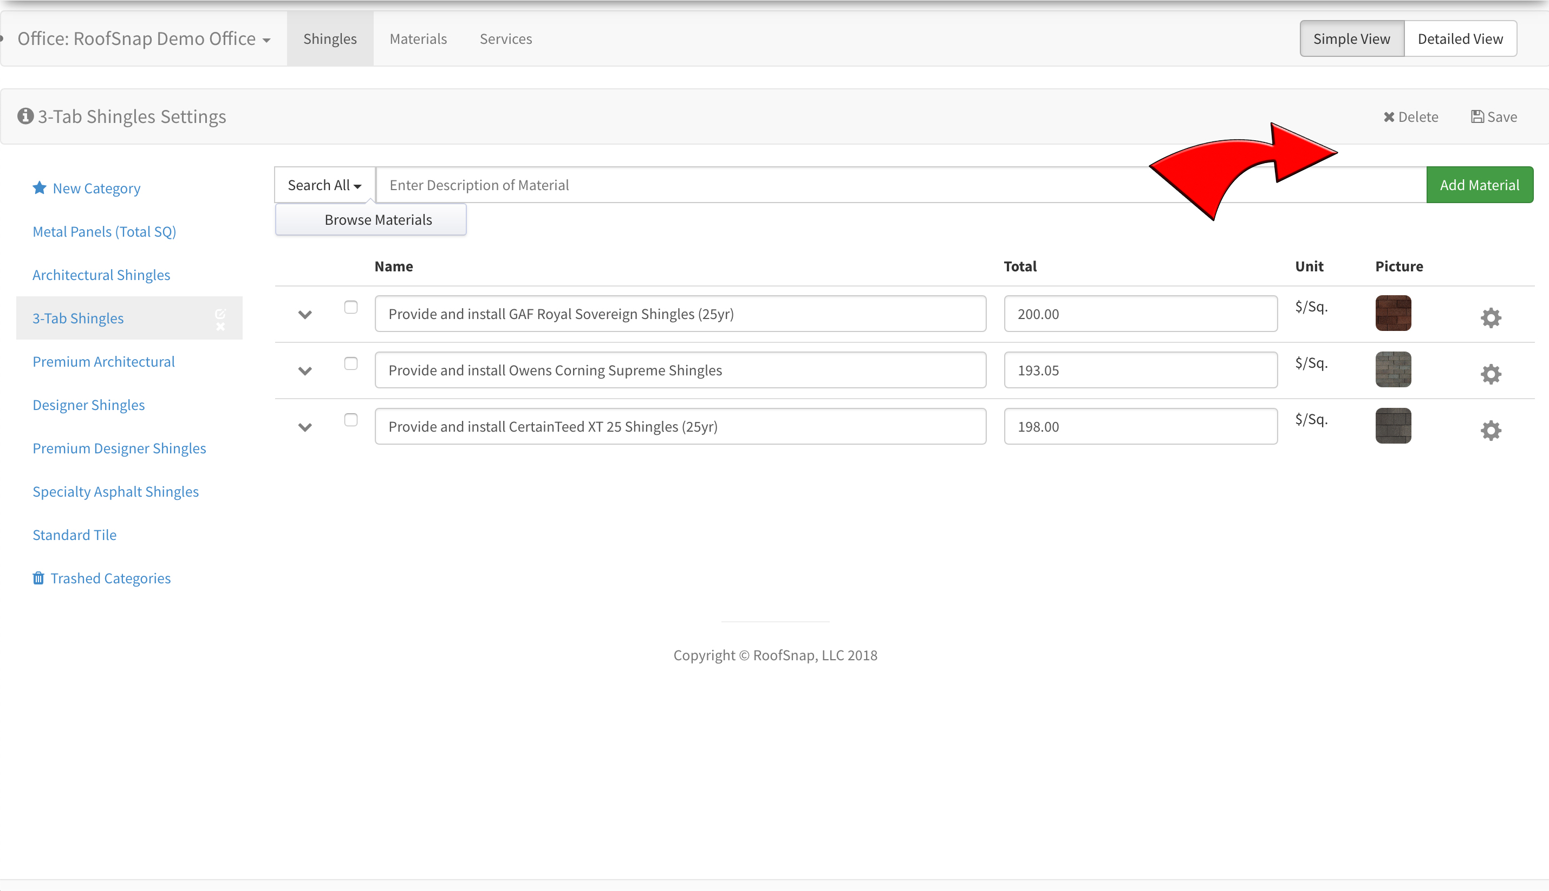Image resolution: width=1549 pixels, height=891 pixels.
Task: Switch to the Shingles tab
Action: tap(330, 38)
